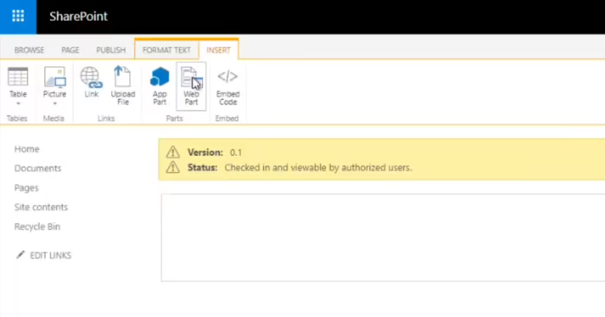
Task: Open the app launcher waffle icon
Action: tap(18, 16)
